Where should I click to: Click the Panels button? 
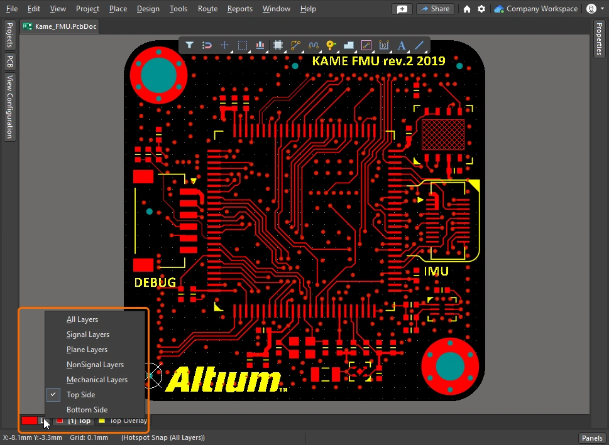coord(591,438)
